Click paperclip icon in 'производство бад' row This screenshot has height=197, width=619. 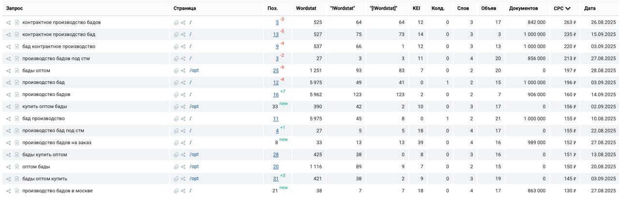[x=177, y=83]
